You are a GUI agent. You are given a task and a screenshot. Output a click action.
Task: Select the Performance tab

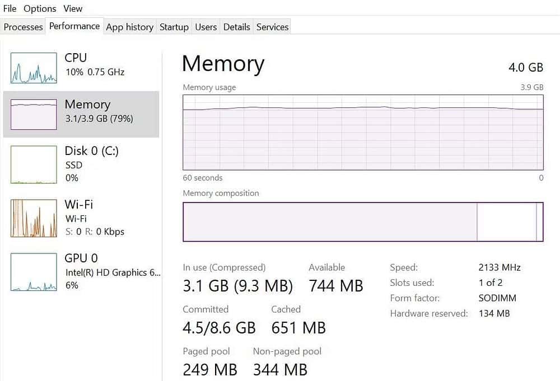pos(74,26)
